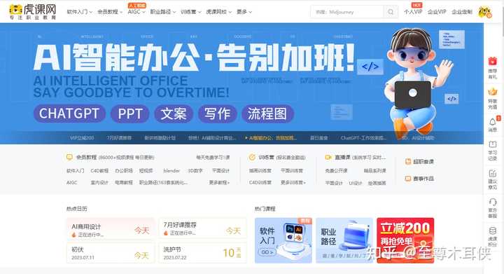Screen dimensions: 504x274
Task: Focus the Midjourney search input field
Action: pos(347,12)
